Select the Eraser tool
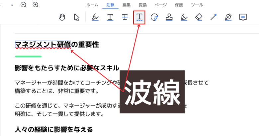 coord(199,17)
